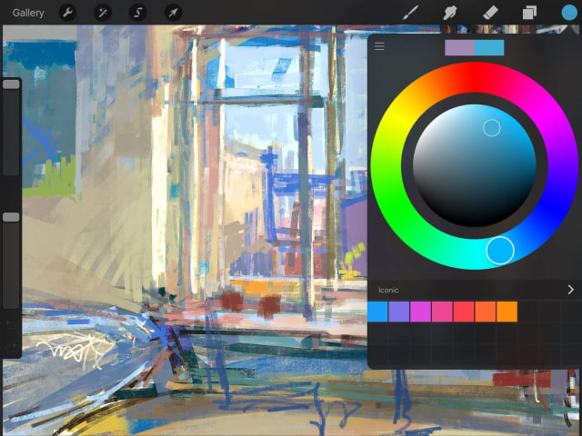Activate the Transform arrow tool
582x436 pixels.
[x=173, y=13]
